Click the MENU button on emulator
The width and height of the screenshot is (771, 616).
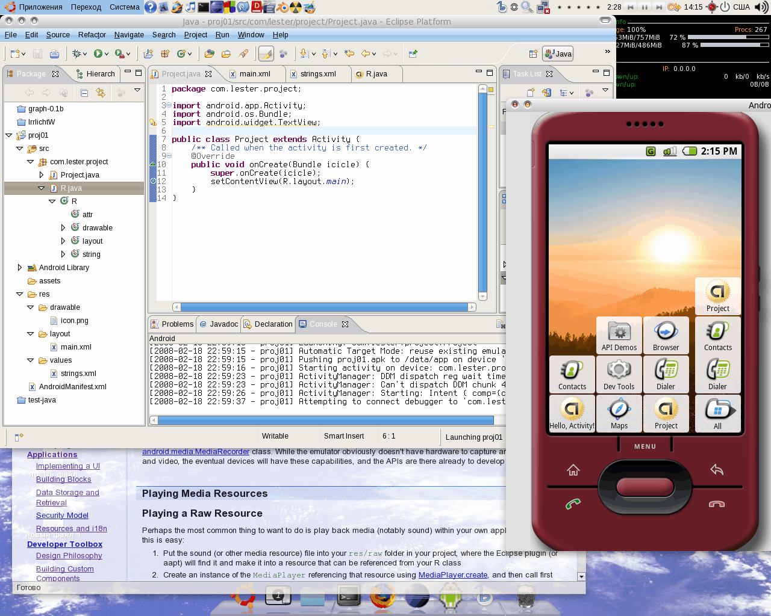[x=645, y=446]
